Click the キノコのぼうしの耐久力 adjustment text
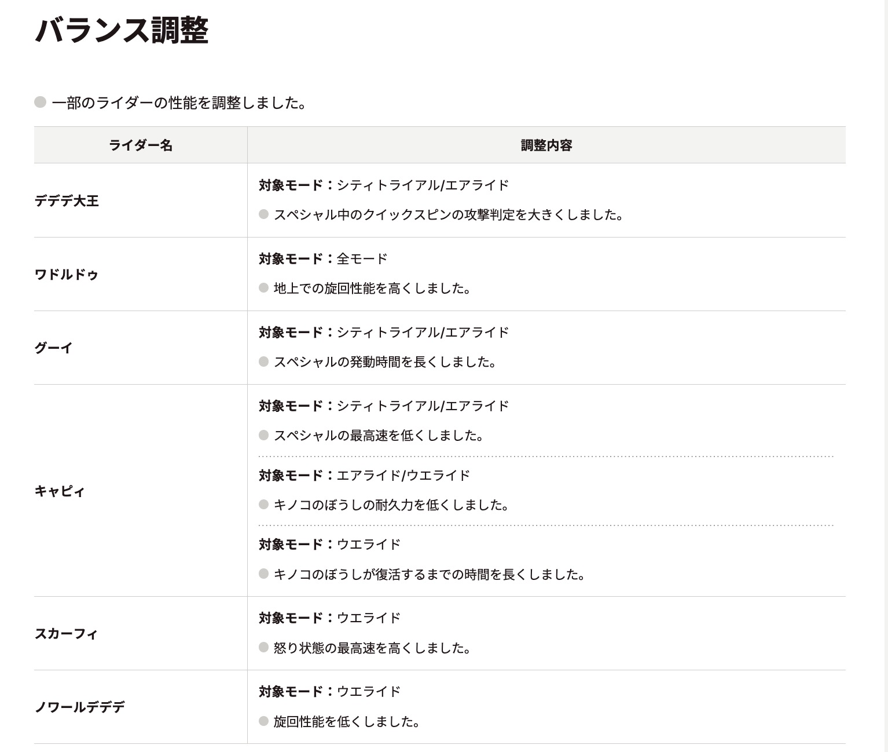Image resolution: width=888 pixels, height=752 pixels. (391, 505)
